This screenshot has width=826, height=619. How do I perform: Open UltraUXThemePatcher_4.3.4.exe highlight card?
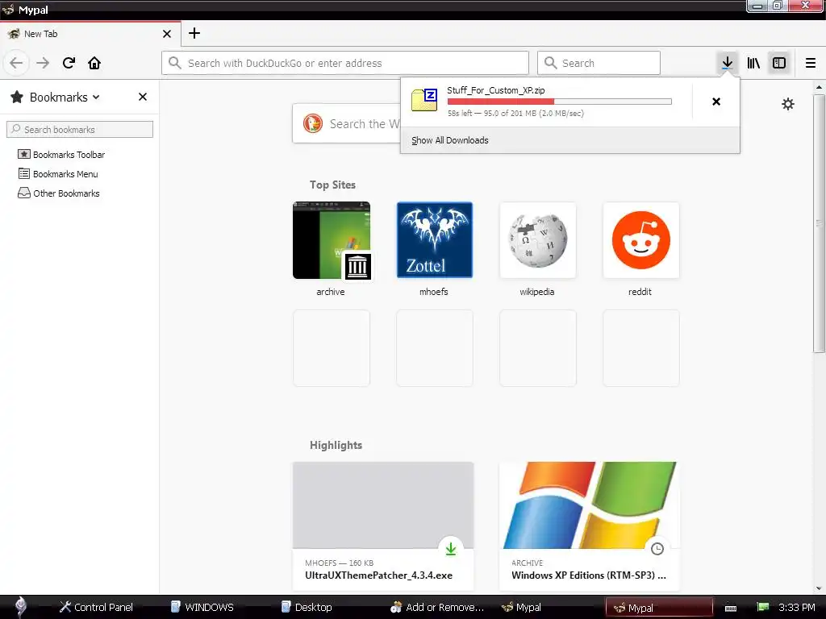383,526
